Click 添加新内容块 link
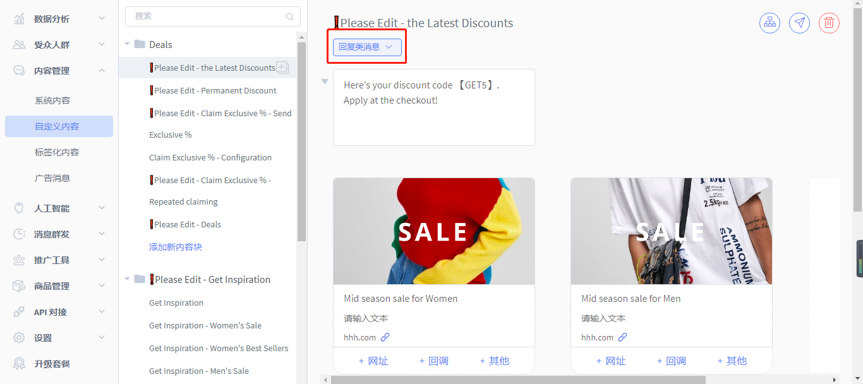Screen dimensions: 863x384 (x=176, y=247)
